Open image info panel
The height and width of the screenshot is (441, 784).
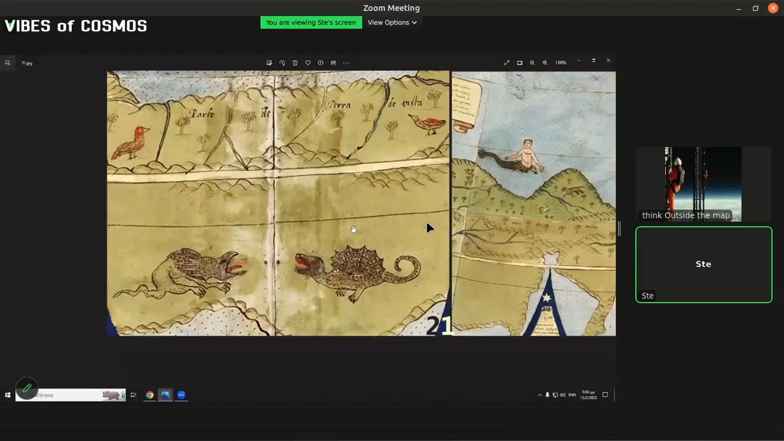[320, 62]
